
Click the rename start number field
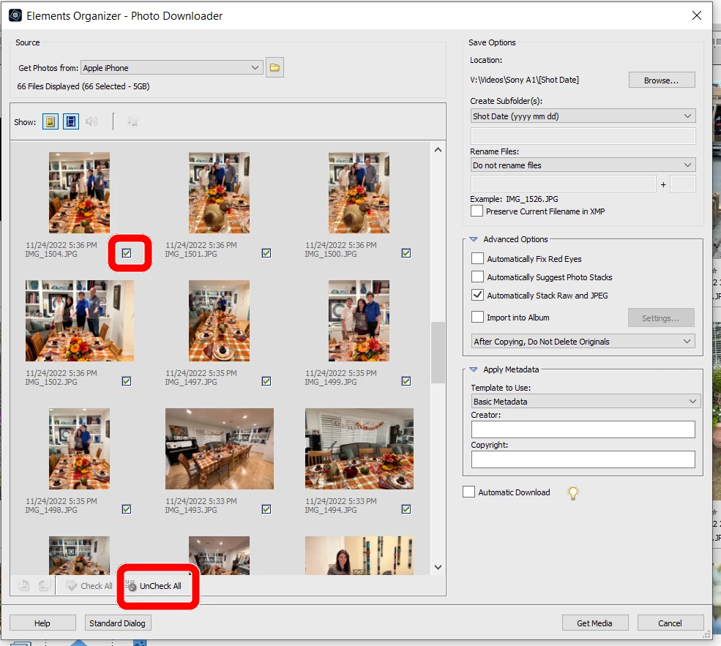pos(682,184)
